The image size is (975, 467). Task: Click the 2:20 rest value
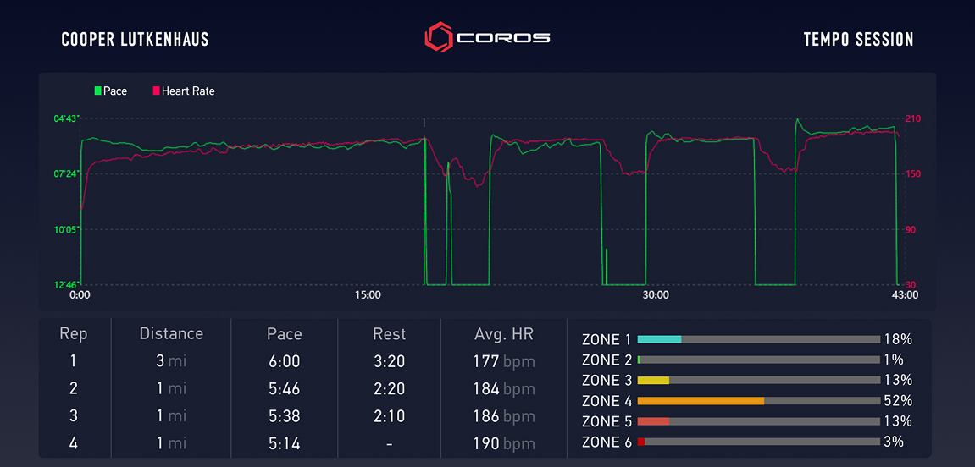click(389, 389)
